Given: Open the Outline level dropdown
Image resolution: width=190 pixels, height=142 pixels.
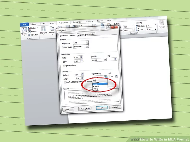Looking at the screenshot, I should [x=87, y=46].
